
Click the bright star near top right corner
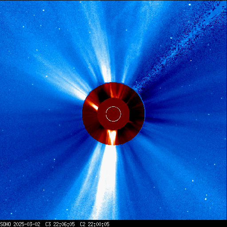pyautogui.click(x=190, y=4)
